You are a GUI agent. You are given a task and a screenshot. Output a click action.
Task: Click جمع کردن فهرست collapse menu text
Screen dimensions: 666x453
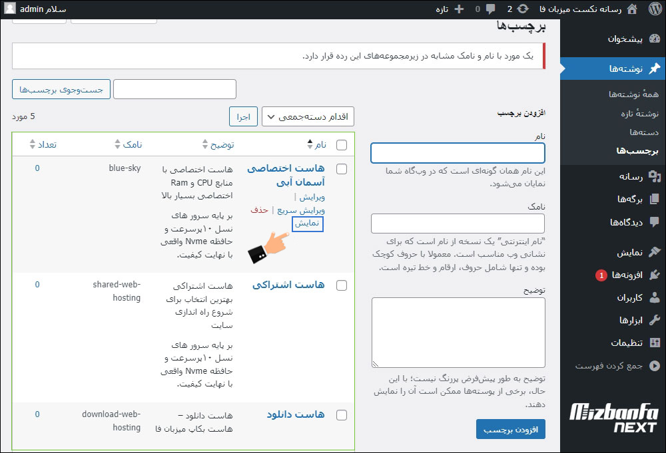tap(609, 366)
